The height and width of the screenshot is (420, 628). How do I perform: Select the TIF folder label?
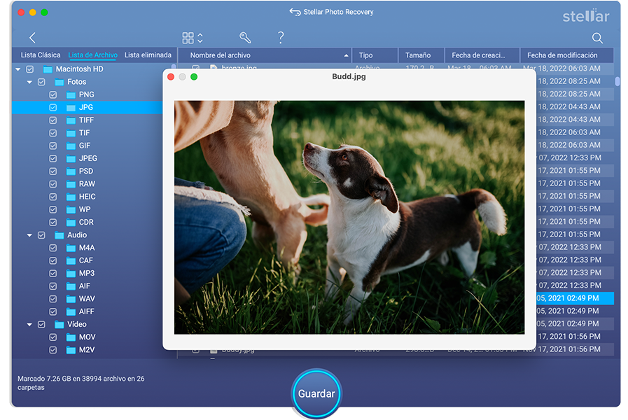click(x=84, y=133)
